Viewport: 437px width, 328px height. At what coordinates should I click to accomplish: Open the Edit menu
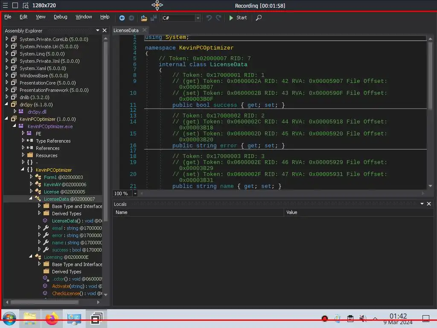click(23, 17)
